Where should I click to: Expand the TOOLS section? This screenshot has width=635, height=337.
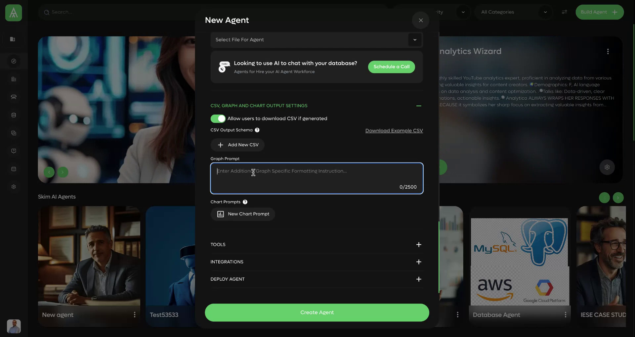point(418,245)
